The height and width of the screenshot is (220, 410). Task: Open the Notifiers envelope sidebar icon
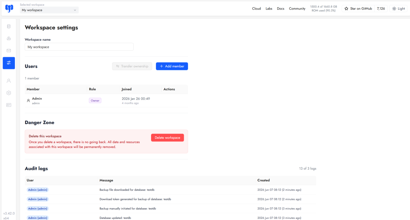(9, 51)
